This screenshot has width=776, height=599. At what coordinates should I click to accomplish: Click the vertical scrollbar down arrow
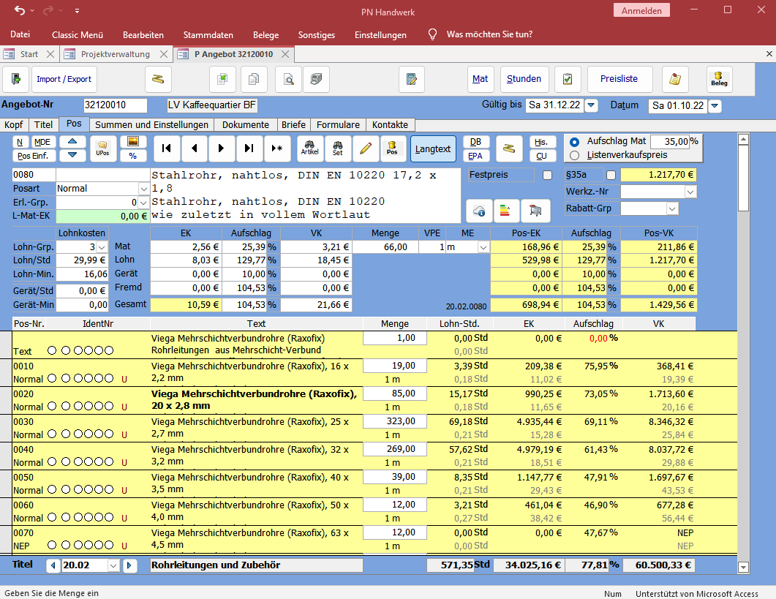point(743,567)
